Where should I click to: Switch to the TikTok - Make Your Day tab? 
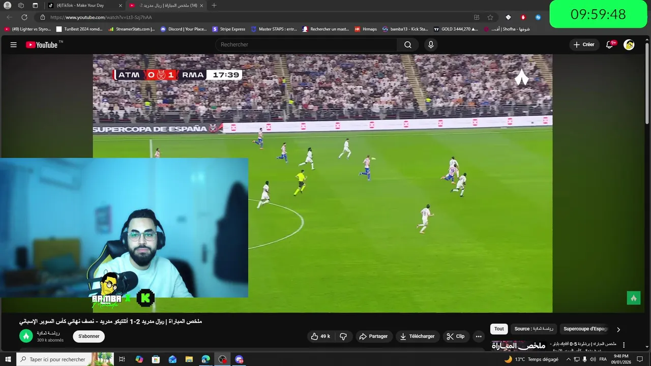coord(80,6)
